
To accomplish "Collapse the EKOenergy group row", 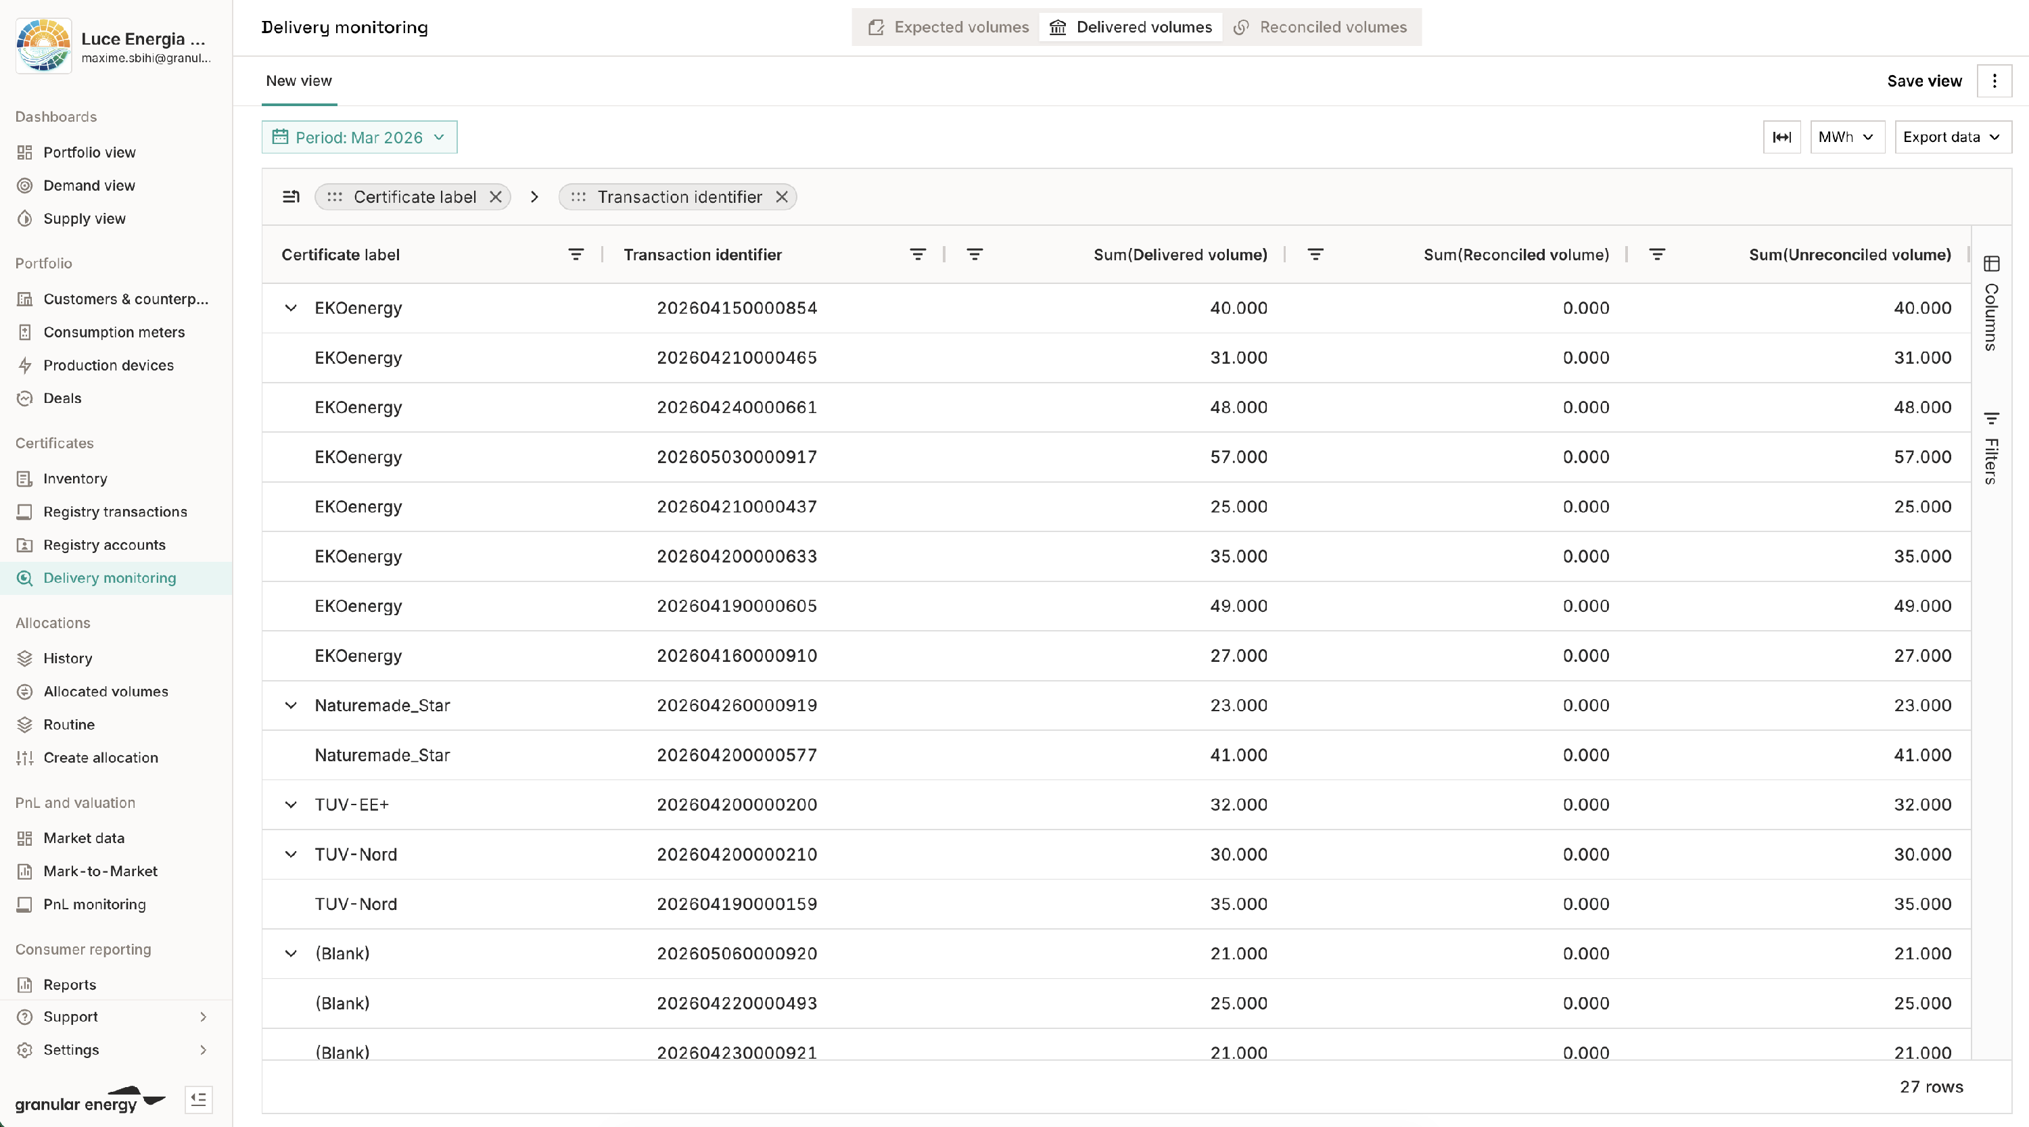I will 291,308.
